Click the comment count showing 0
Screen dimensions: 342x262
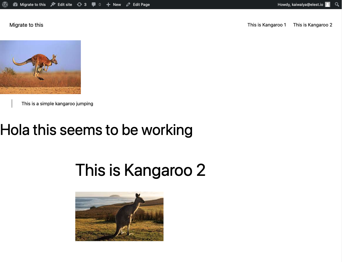[99, 4]
